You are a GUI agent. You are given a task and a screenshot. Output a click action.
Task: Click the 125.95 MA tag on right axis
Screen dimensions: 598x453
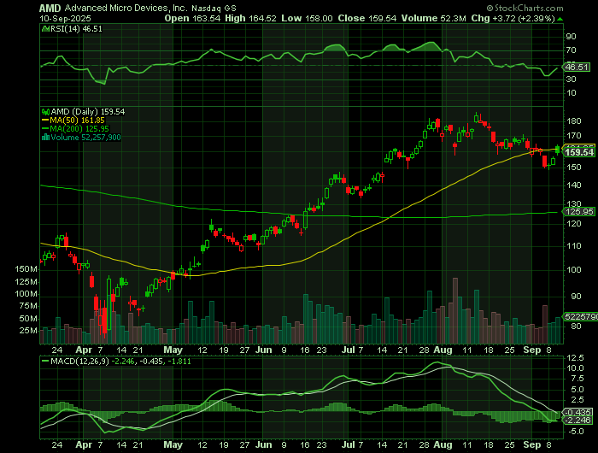[x=579, y=212]
